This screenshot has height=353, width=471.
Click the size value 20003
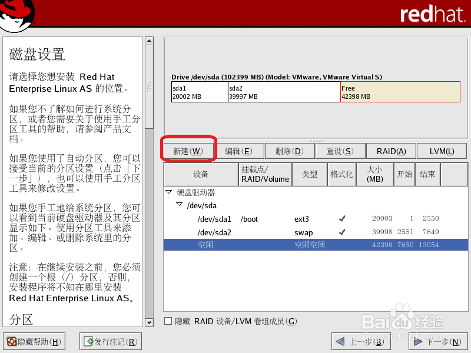point(382,218)
